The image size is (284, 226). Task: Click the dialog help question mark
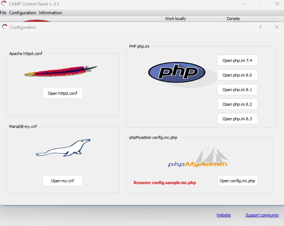click(260, 27)
